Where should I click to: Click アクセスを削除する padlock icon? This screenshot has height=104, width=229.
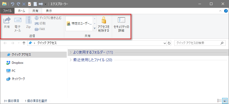pyautogui.click(x=103, y=20)
